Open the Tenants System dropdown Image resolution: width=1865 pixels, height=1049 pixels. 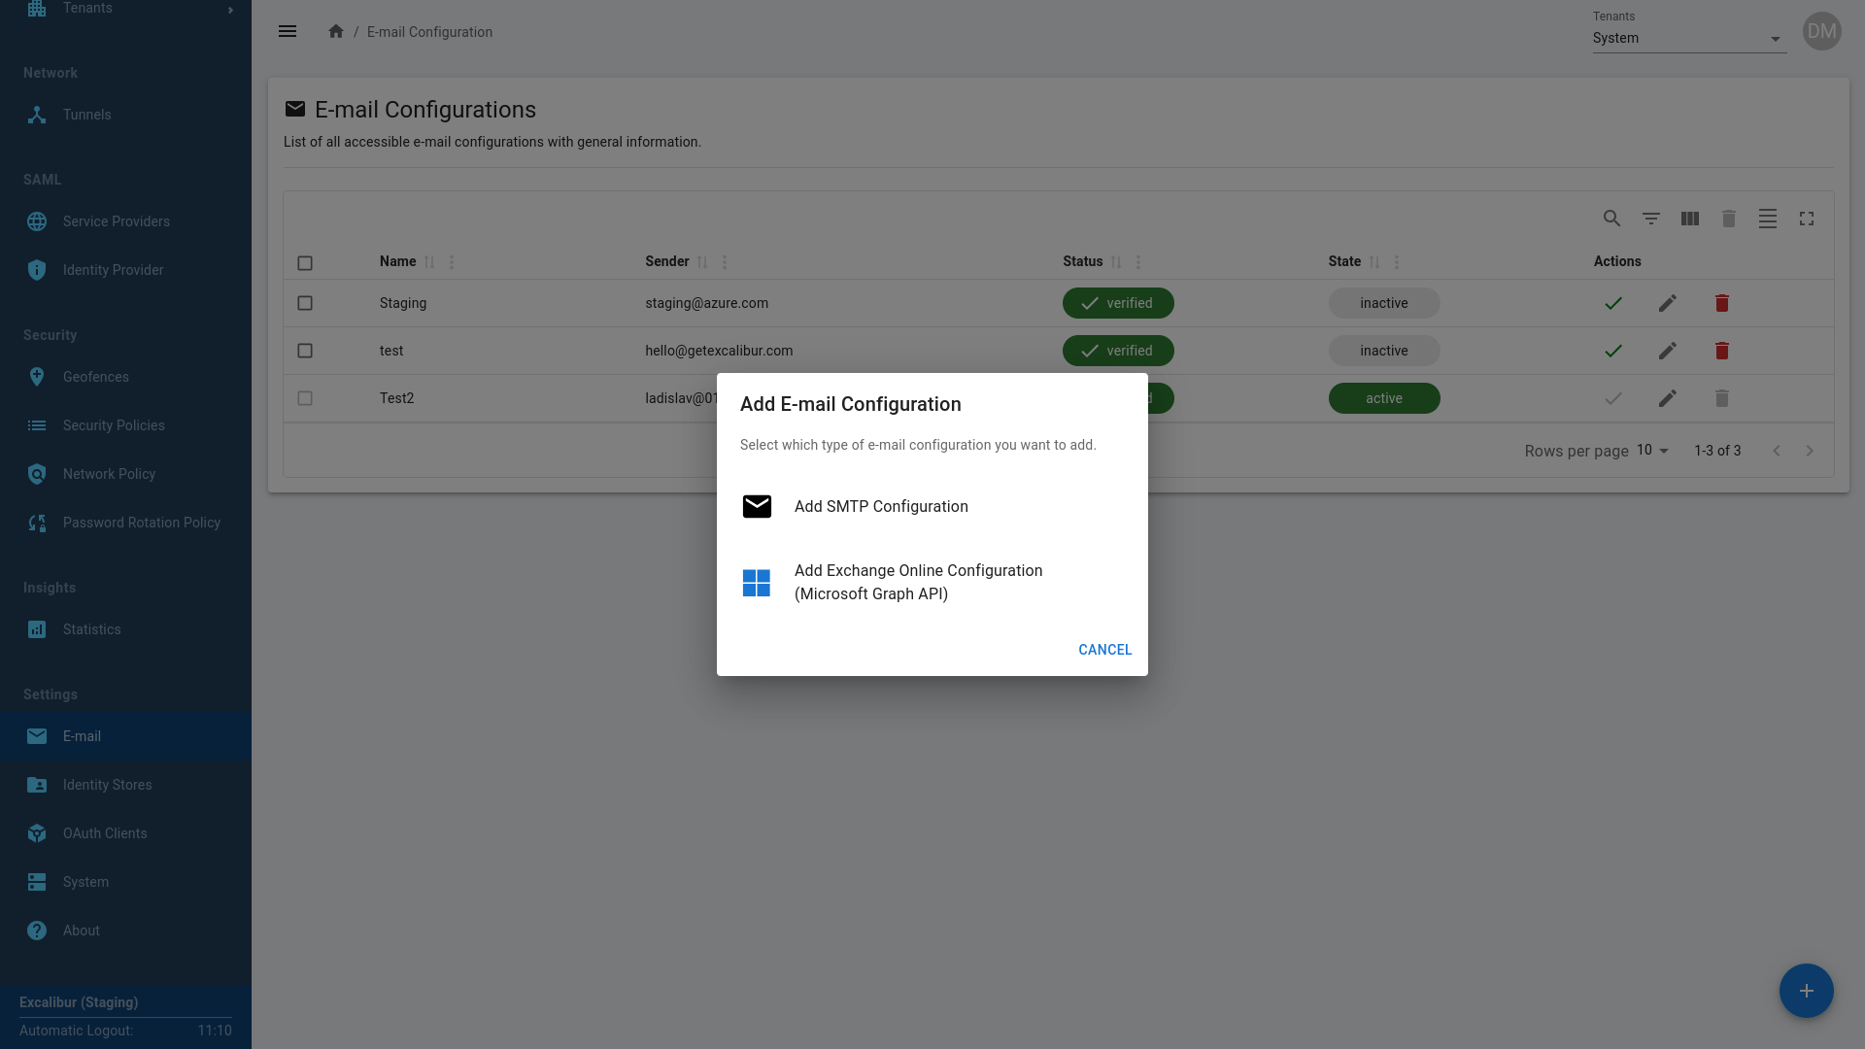click(x=1688, y=38)
